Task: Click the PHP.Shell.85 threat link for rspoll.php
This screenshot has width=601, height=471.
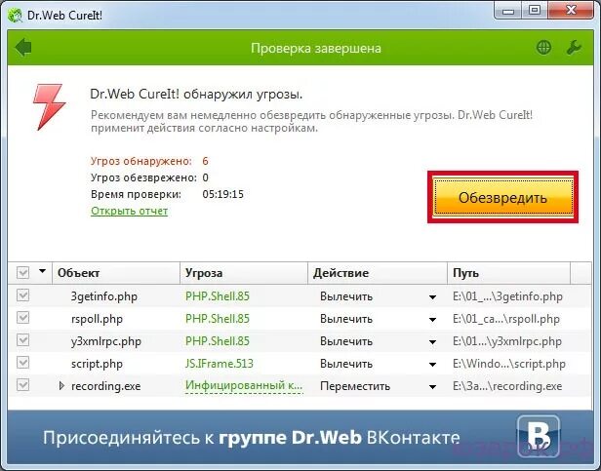Action: point(218,319)
